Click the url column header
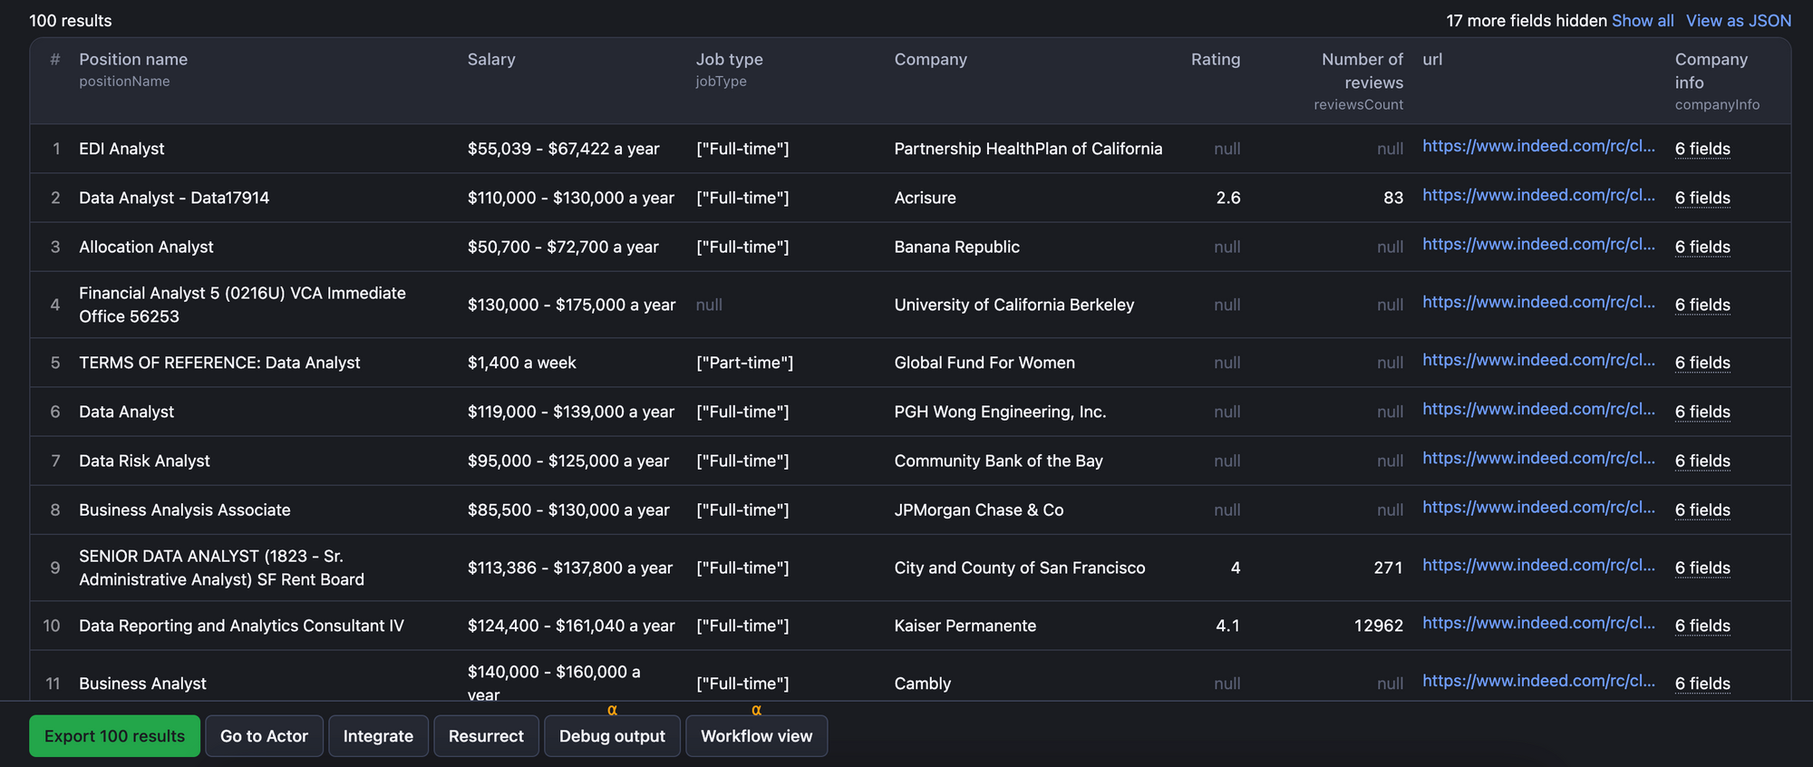 [x=1432, y=60]
